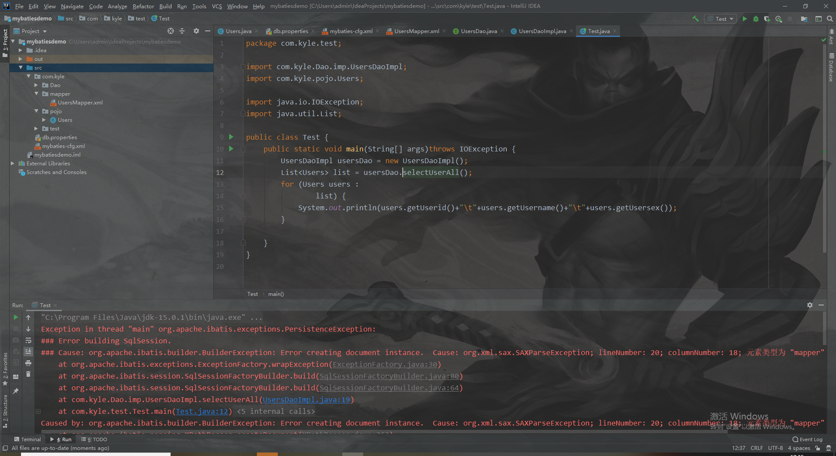Click the run gutter icon beside class Test
This screenshot has width=836, height=456.
click(x=231, y=137)
